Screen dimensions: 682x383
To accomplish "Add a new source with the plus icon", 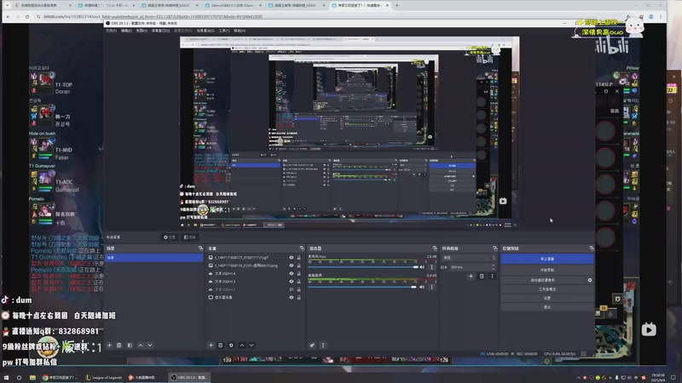I will [x=211, y=346].
